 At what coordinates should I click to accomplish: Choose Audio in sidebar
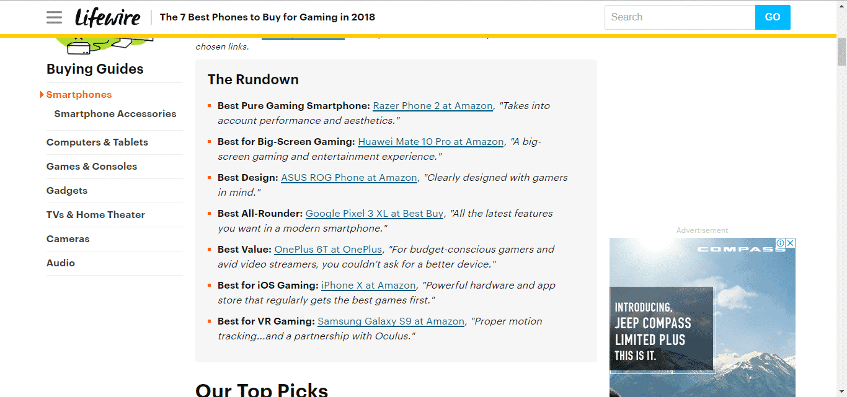pos(61,263)
